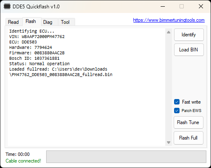Open the bimmertuningtools.com link
The image size is (211, 168).
click(169, 20)
